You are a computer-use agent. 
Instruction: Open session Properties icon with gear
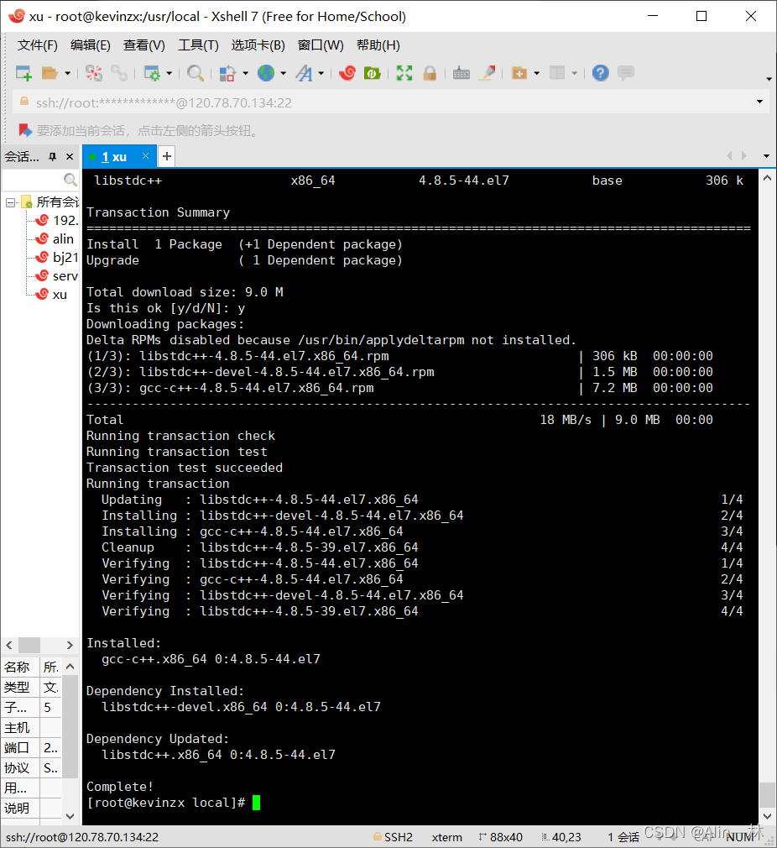(x=152, y=73)
